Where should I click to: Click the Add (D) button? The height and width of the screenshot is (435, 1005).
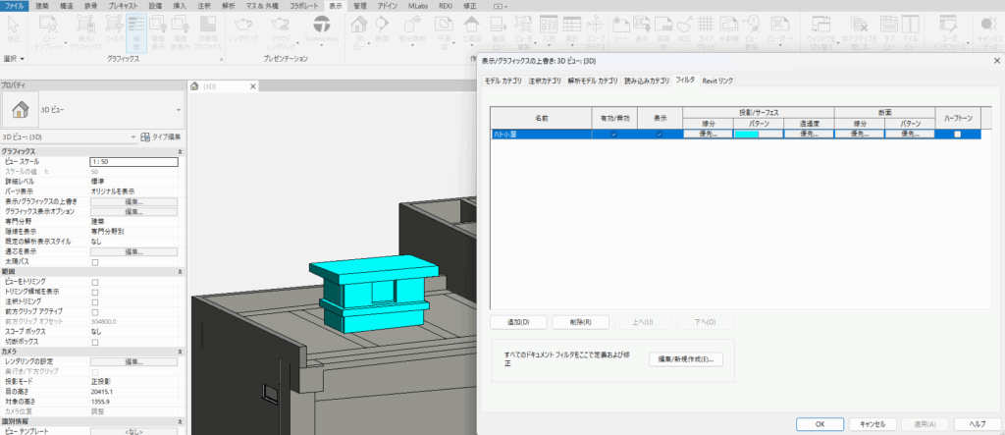pyautogui.click(x=519, y=322)
